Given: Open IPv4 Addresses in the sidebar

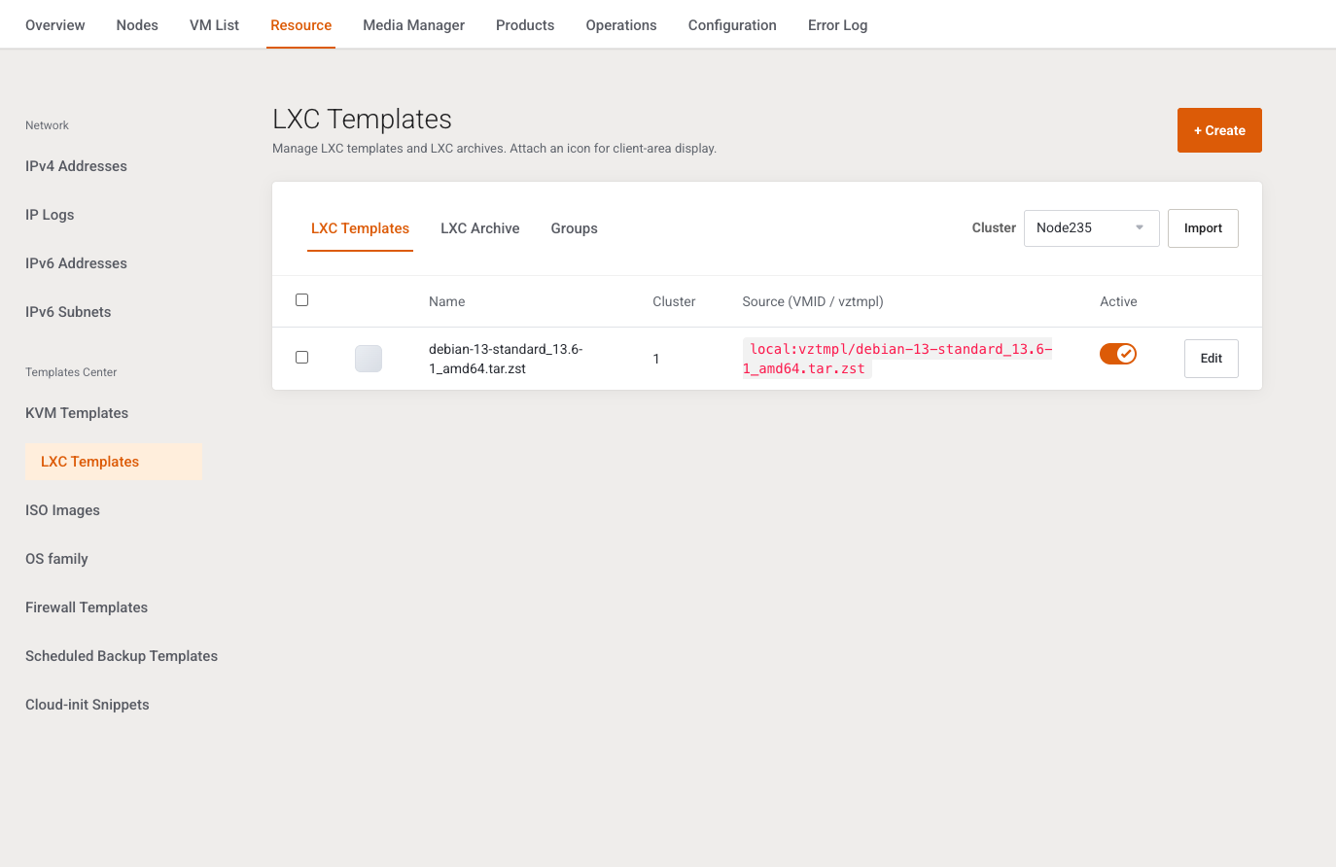Looking at the screenshot, I should (76, 166).
